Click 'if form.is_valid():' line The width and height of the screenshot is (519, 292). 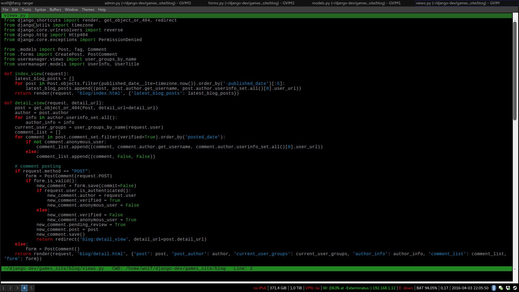(51, 181)
